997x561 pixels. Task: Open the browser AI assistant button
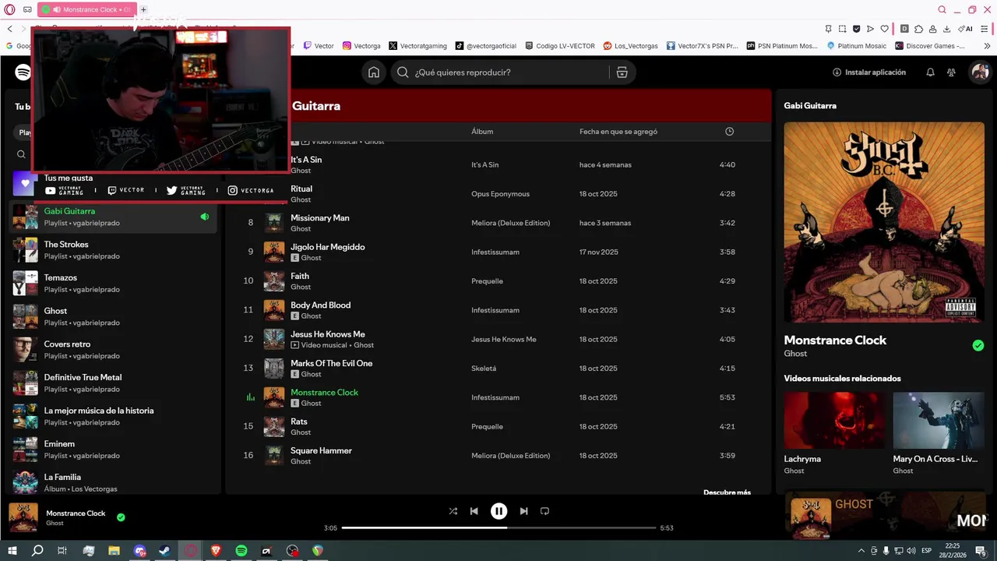tap(966, 29)
